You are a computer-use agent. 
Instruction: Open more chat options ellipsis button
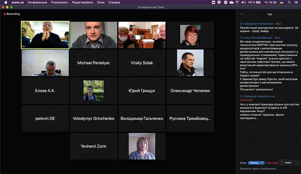[298, 163]
